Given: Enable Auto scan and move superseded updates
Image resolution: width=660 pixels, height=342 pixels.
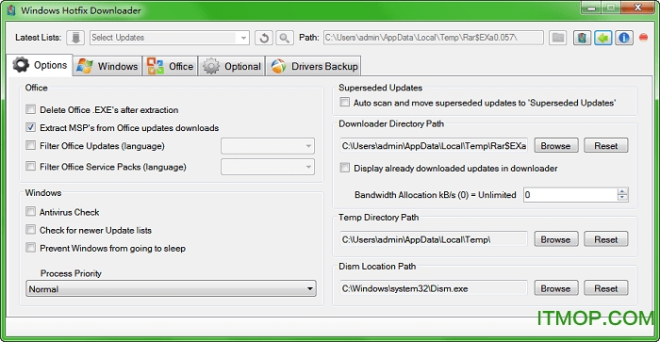Looking at the screenshot, I should point(345,102).
